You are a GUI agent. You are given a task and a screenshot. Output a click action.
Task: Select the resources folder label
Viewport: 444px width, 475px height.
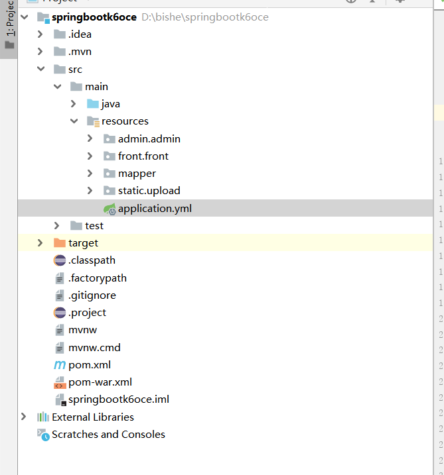click(x=125, y=121)
